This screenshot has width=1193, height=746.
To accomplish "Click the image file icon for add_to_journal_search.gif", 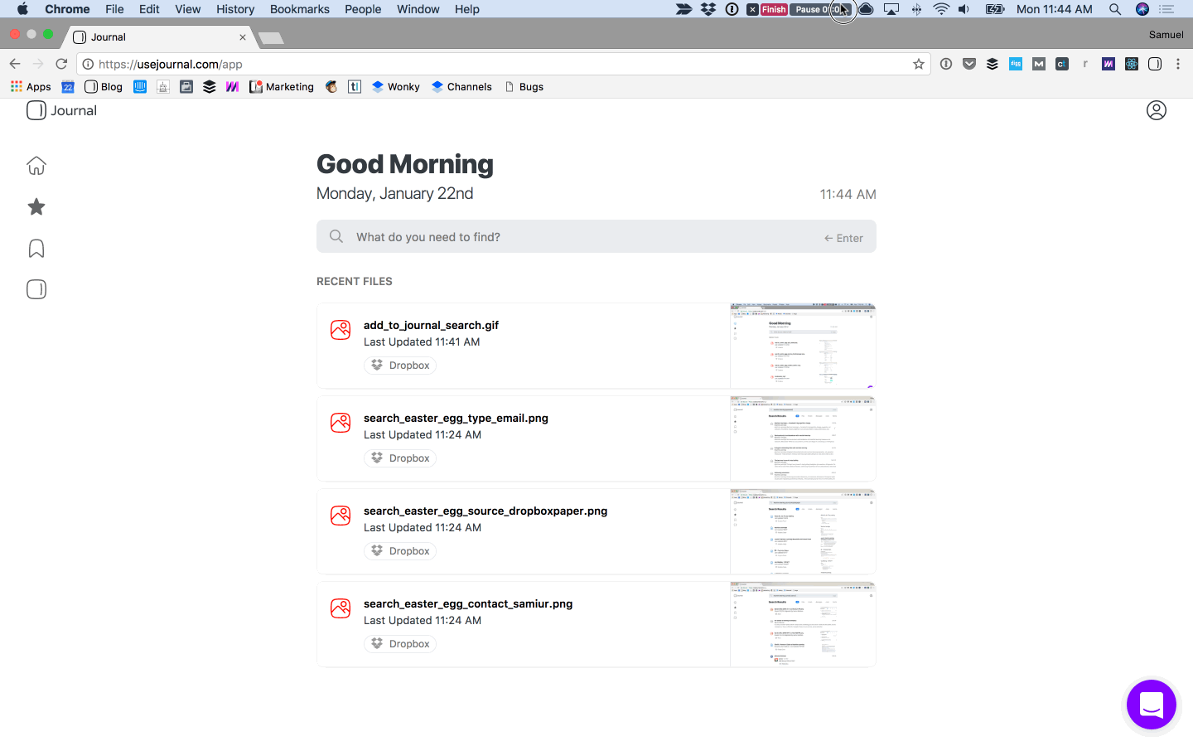I will (x=341, y=330).
